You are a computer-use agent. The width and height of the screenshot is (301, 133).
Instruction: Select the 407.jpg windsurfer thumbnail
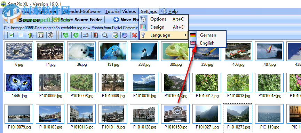click(x=269, y=51)
